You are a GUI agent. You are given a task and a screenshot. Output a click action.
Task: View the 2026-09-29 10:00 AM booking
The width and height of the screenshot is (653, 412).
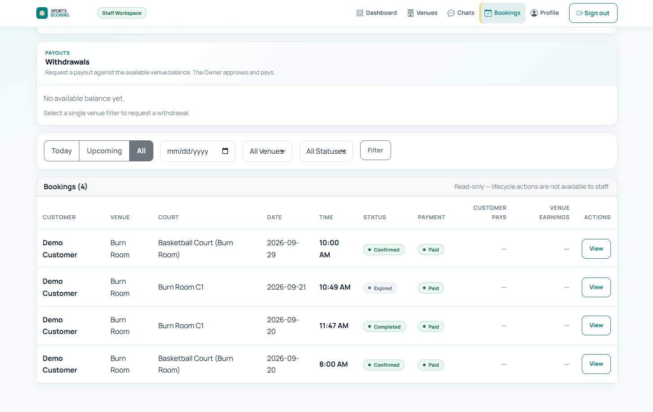596,249
